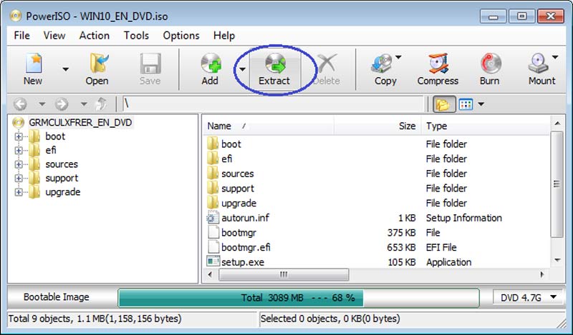Screen dimensions: 573x335
Task: Go back with the Back navigation arrow
Action: (20, 104)
